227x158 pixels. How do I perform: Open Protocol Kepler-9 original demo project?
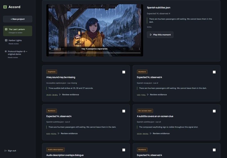(x=18, y=54)
